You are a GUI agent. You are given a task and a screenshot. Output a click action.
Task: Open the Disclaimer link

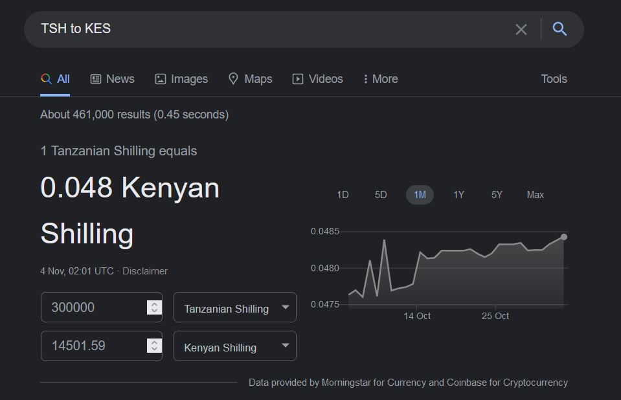point(145,271)
